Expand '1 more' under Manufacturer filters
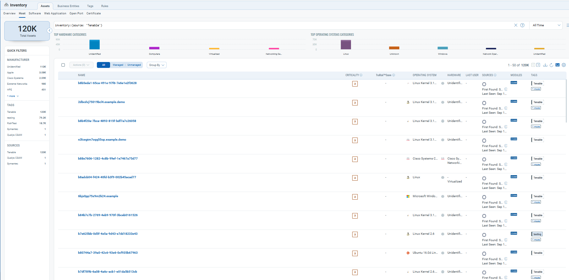The width and height of the screenshot is (569, 280). tap(13, 96)
